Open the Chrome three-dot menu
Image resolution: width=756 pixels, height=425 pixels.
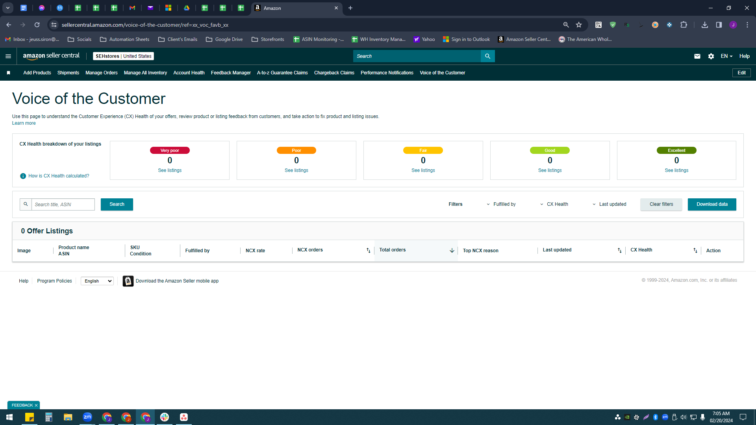[x=747, y=25]
